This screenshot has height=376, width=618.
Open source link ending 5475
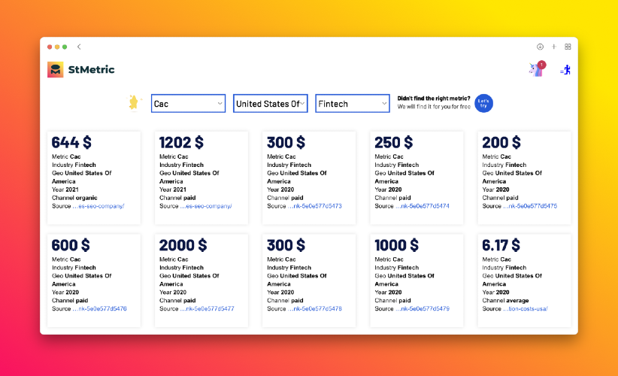pyautogui.click(x=530, y=206)
